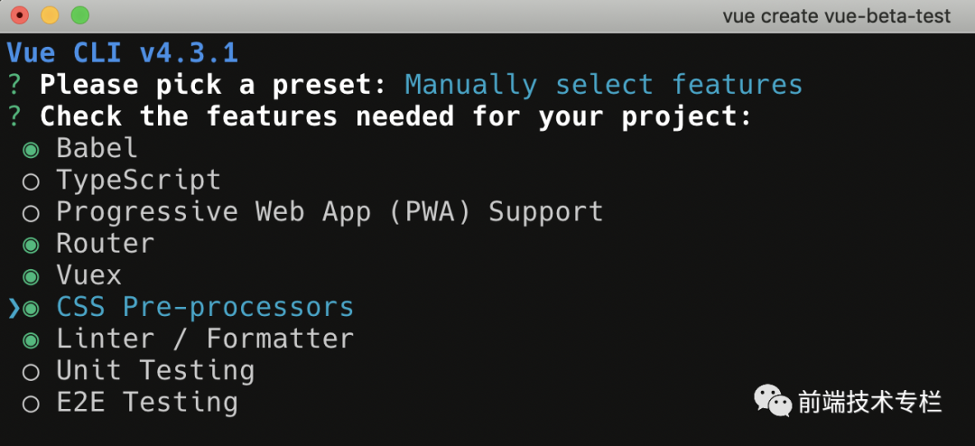The image size is (975, 446).
Task: Toggle the Babel checked circle
Action: [x=31, y=150]
